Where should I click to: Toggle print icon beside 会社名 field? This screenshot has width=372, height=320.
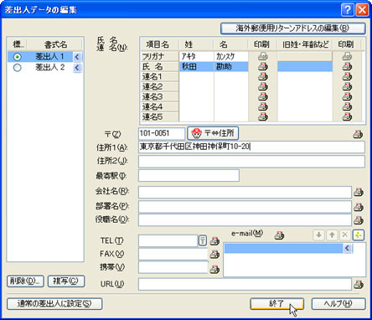[359, 192]
